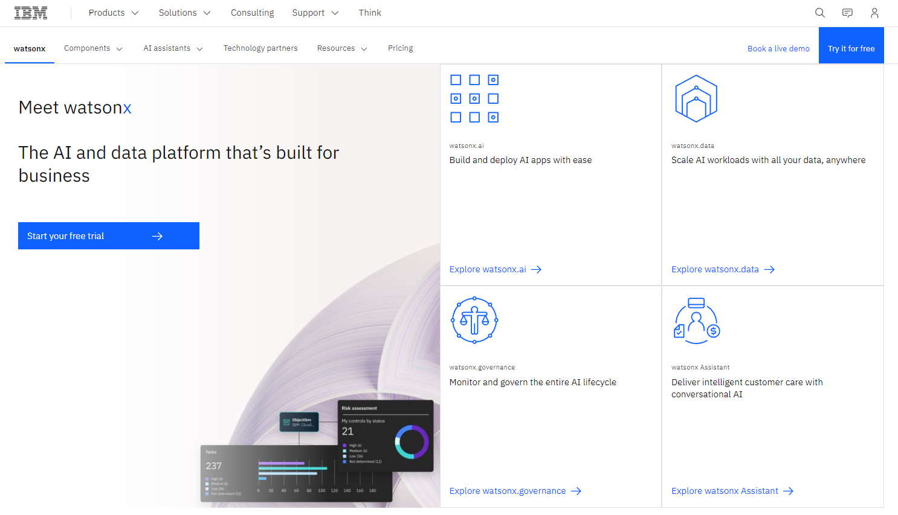Image resolution: width=898 pixels, height=515 pixels.
Task: Open the search magnifier icon
Action: pos(819,13)
